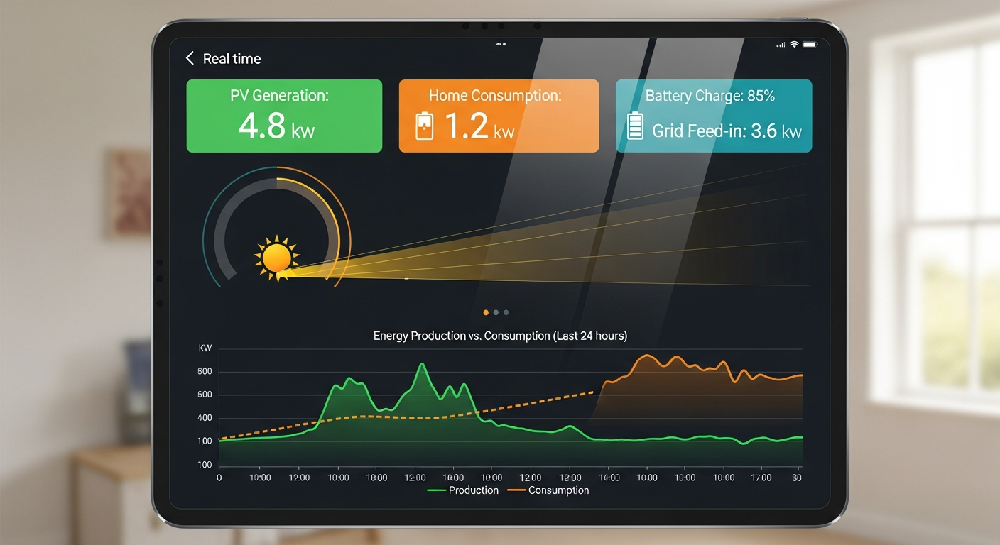Toggle the Consumption legend entry
This screenshot has width=1000, height=545.
coord(548,490)
